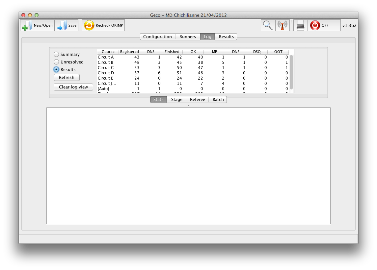Select the Circuit B row

coord(193,62)
